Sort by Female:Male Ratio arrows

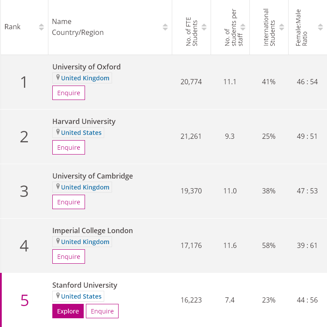click(x=320, y=27)
